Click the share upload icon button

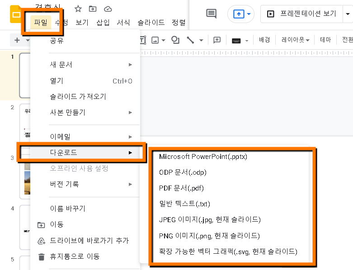click(239, 14)
